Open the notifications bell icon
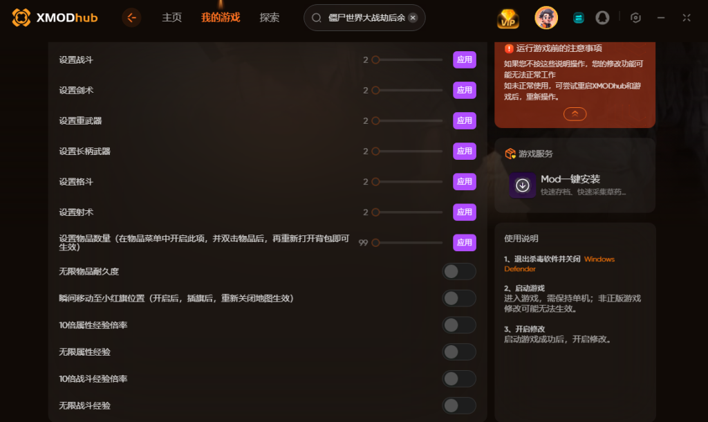The image size is (708, 422). point(602,18)
